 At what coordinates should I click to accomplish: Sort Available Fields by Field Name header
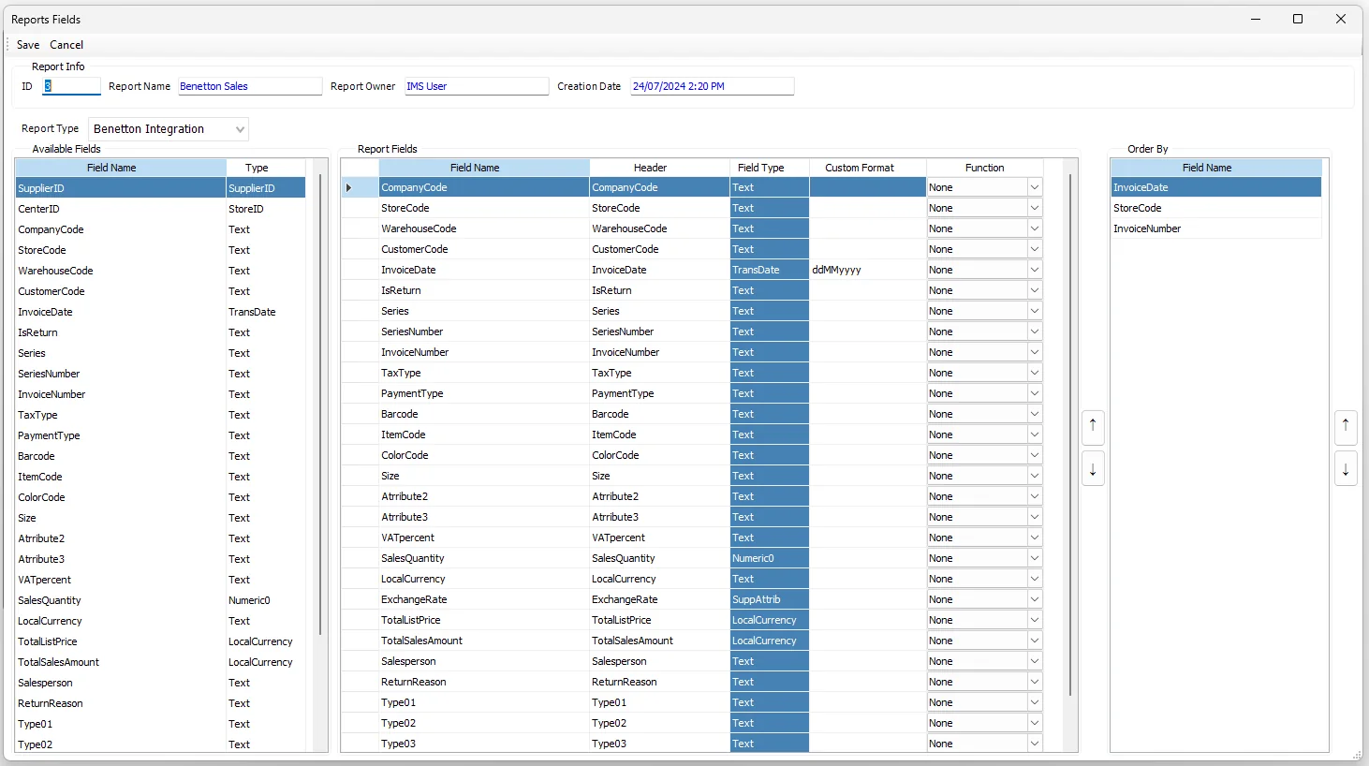click(x=121, y=168)
